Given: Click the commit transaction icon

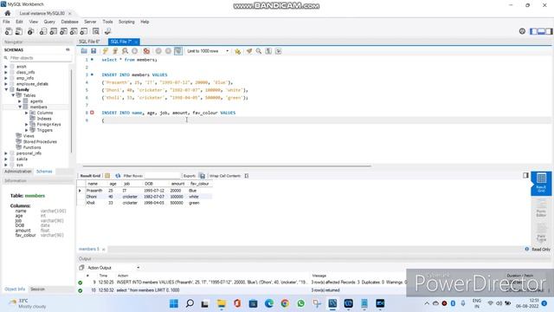Looking at the screenshot, I should 158,51.
